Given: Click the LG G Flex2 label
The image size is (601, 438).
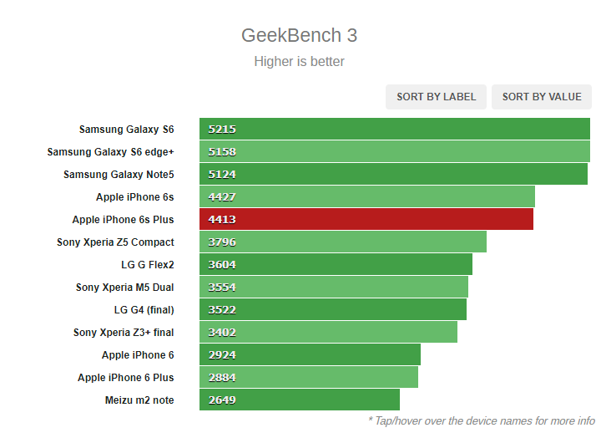Looking at the screenshot, I should click(148, 265).
